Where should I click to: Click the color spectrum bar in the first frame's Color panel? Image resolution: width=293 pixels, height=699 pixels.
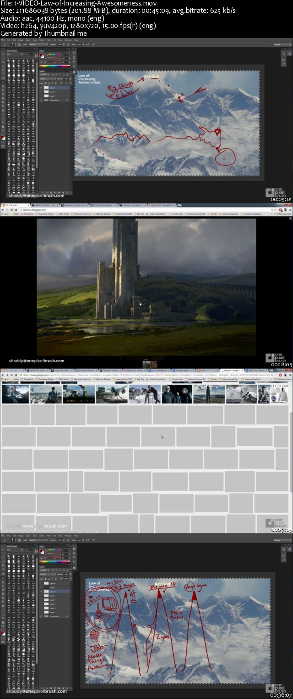pos(54,66)
